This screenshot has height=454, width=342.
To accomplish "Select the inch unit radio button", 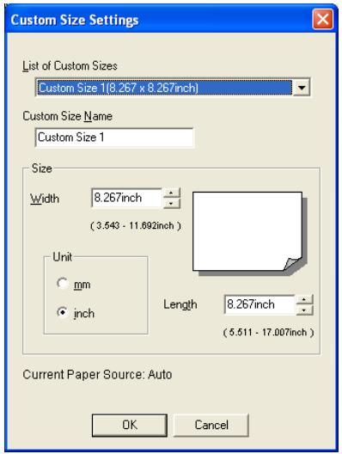I will tap(63, 312).
